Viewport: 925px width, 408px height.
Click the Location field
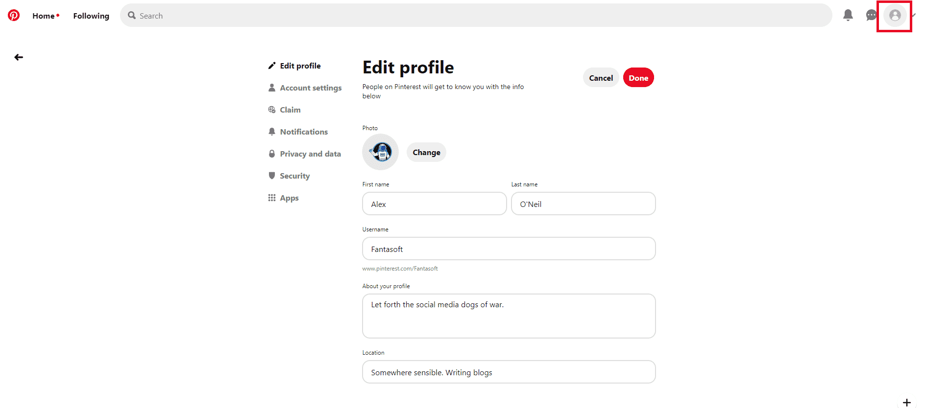pos(509,372)
